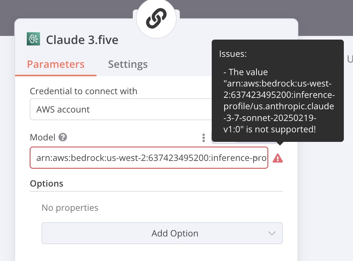Click the chain link connector icon
Viewport: 353px width, 261px height.
coord(156,18)
